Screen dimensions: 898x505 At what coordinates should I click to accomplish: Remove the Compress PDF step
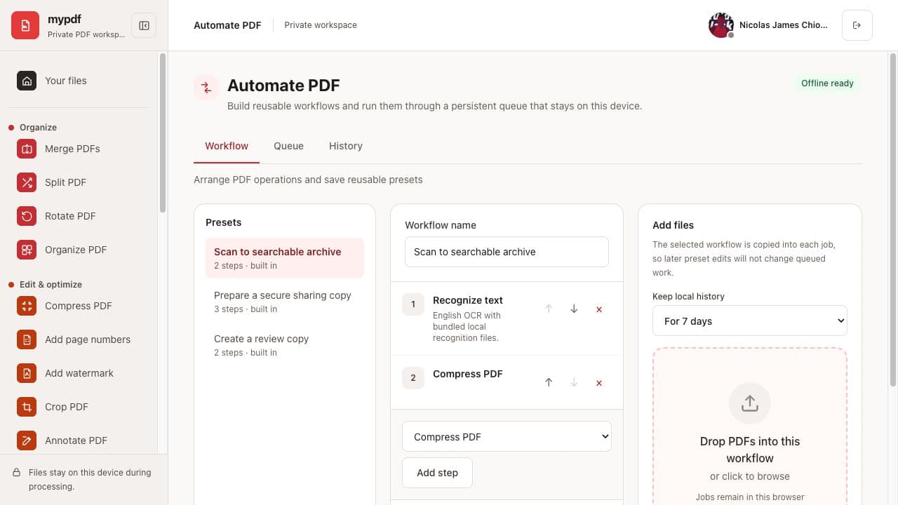pyautogui.click(x=599, y=383)
